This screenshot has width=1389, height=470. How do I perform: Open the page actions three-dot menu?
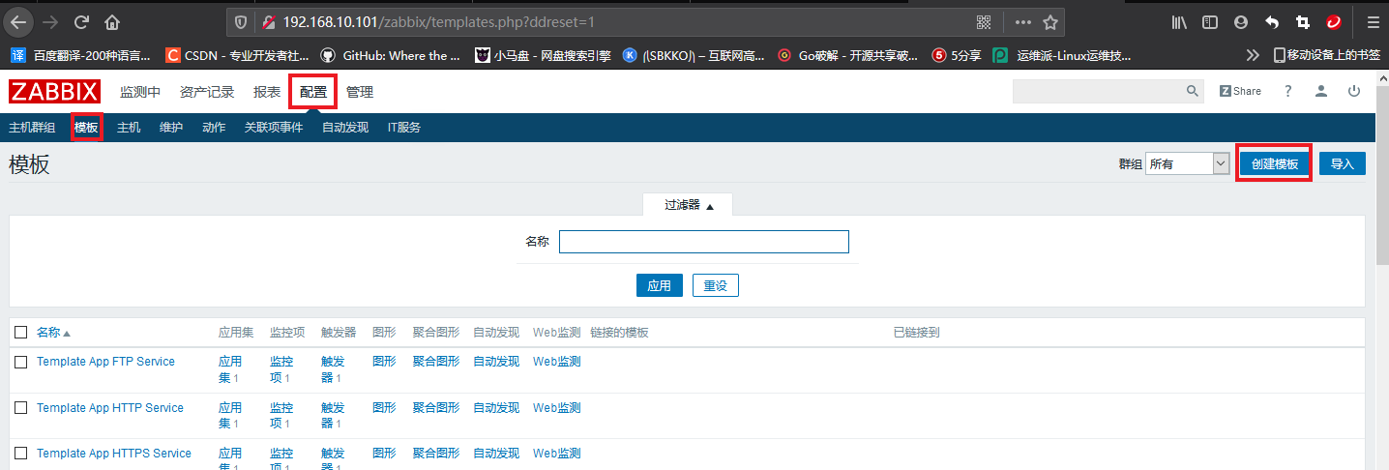[x=1023, y=21]
